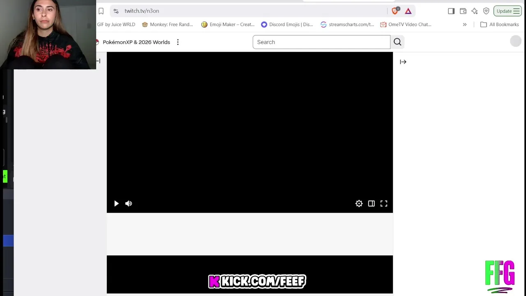
Task: Open the video player settings gear
Action: pyautogui.click(x=359, y=203)
